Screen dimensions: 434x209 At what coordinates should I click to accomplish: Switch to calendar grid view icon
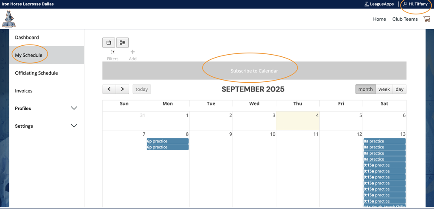pyautogui.click(x=108, y=42)
